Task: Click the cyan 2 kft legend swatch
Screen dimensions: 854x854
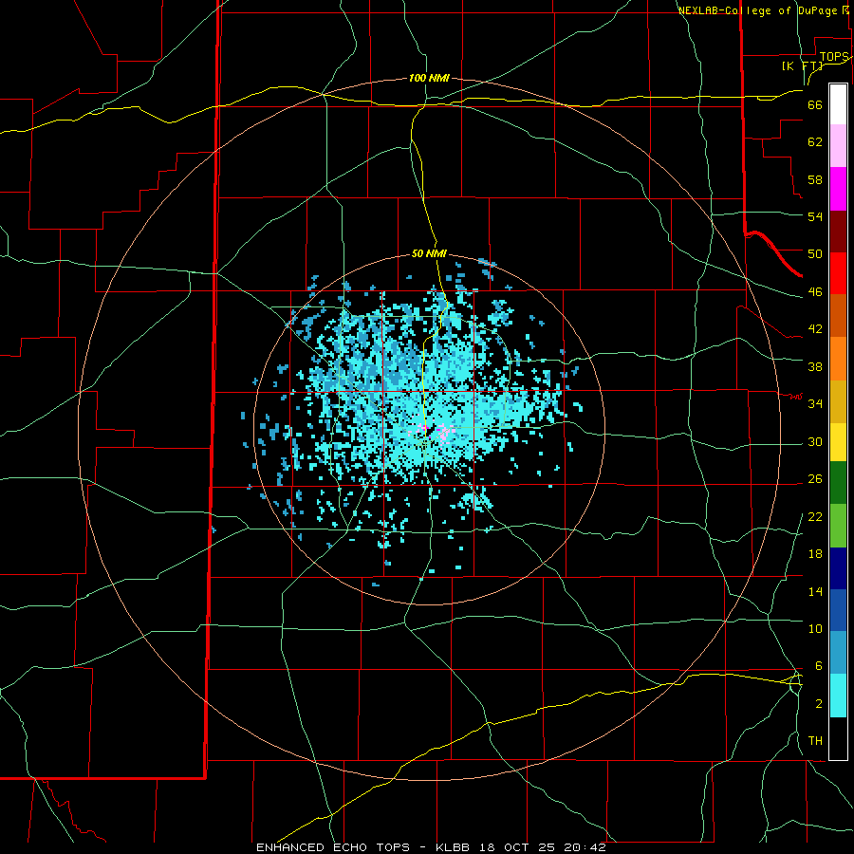Action: (838, 696)
